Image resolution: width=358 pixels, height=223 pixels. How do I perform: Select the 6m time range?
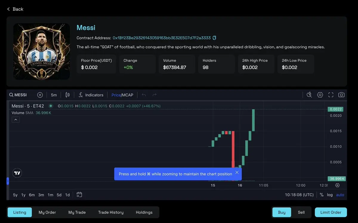pos(32,195)
